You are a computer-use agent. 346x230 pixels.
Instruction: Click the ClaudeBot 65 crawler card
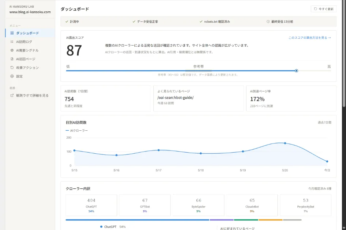(x=252, y=205)
